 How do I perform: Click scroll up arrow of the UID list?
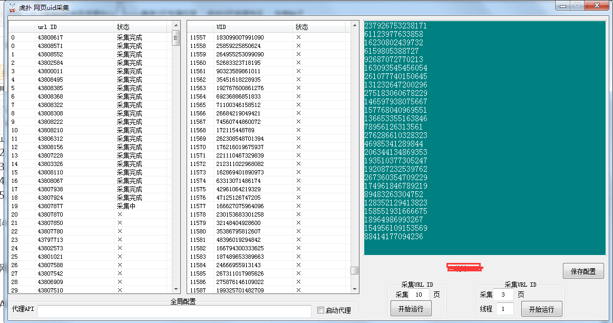pos(355,25)
